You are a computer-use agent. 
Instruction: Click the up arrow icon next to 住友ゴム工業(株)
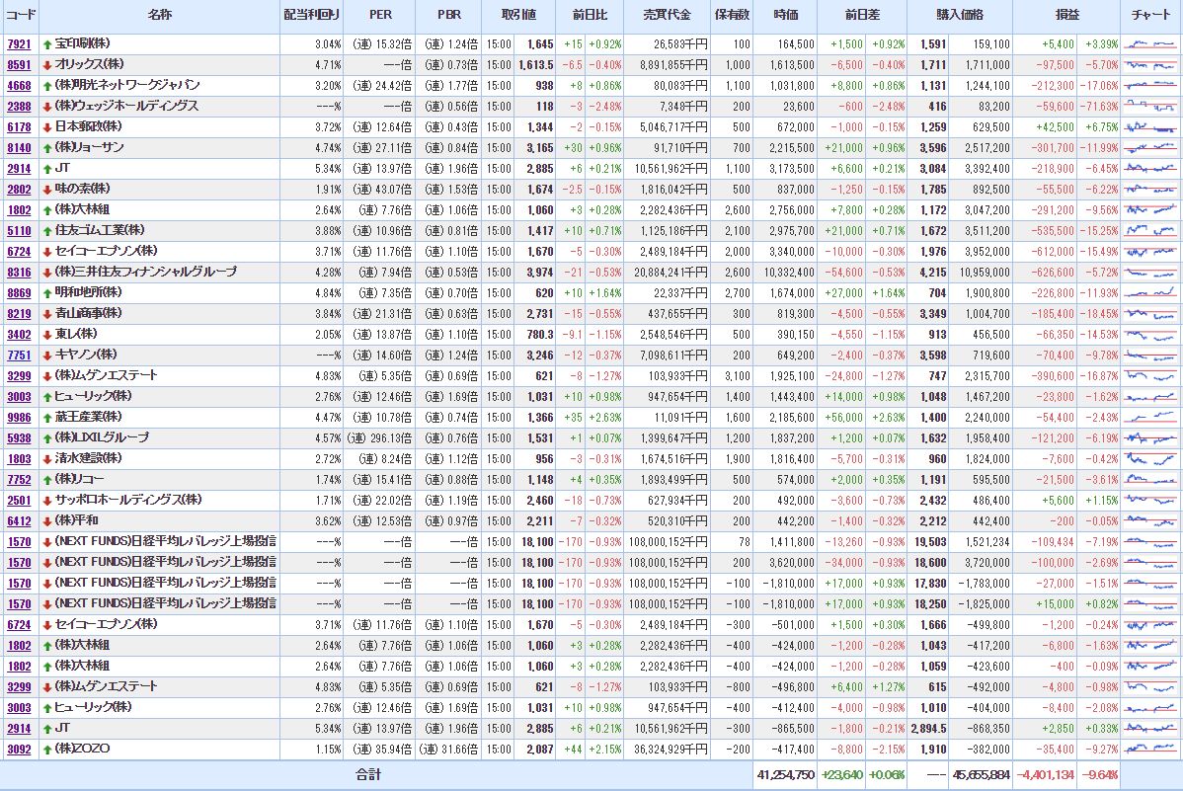point(47,231)
